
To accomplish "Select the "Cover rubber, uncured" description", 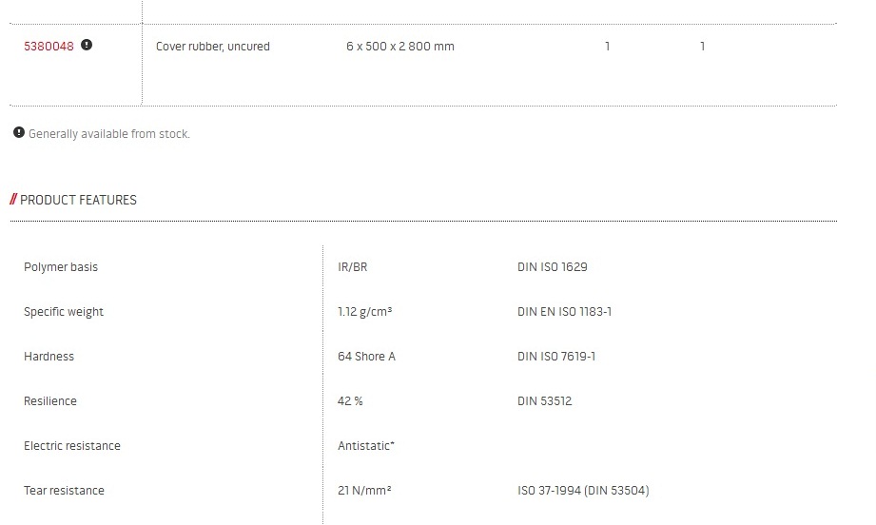I will 212,47.
